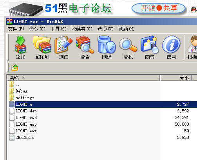
Task: Click the Add (添加) archive toolbar icon
Action: tap(20, 47)
